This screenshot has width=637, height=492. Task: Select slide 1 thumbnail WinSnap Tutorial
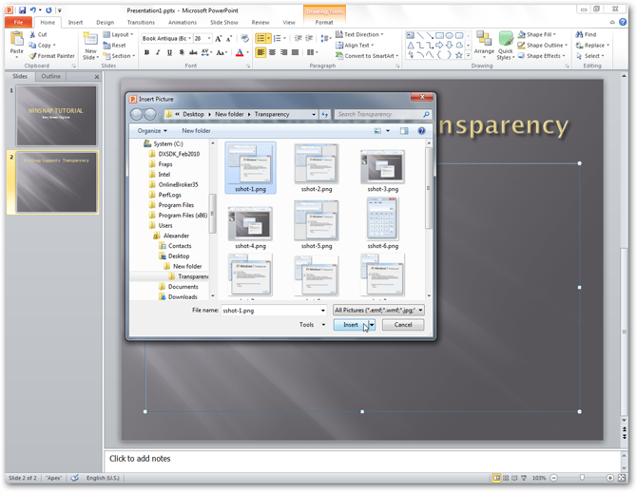(x=56, y=116)
